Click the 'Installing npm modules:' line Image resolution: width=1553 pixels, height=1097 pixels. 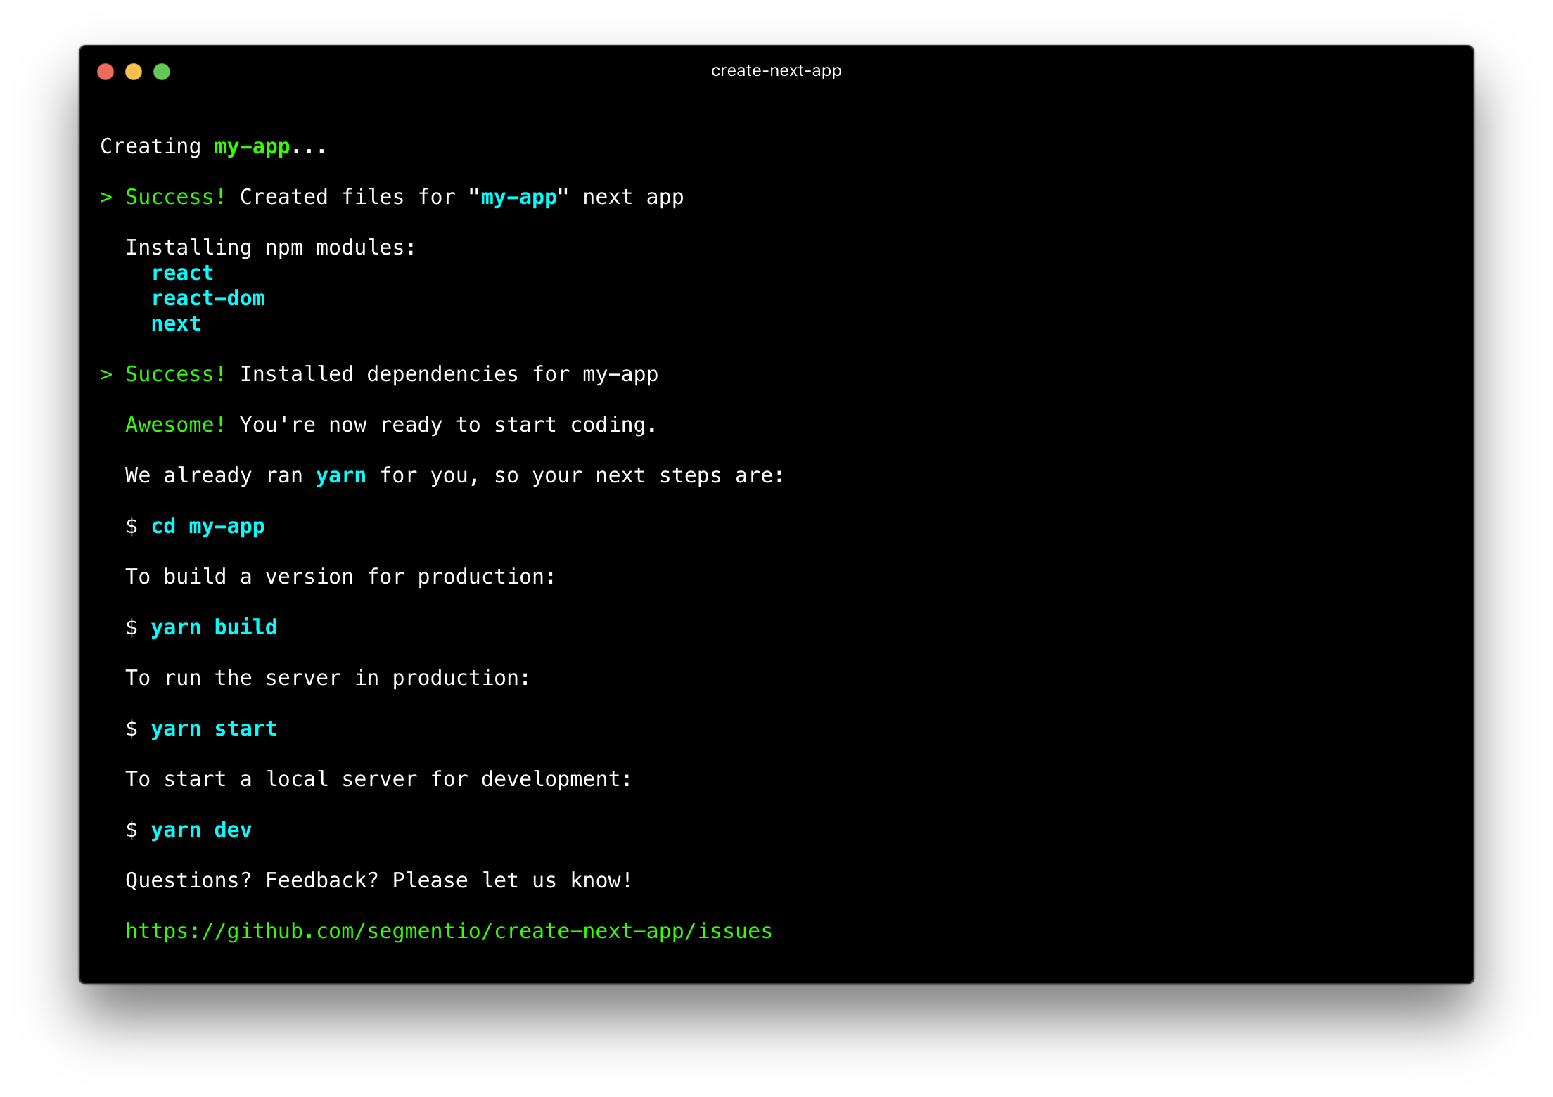271,248
